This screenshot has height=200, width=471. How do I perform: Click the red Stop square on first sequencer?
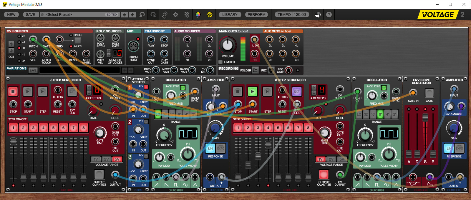pos(13,91)
